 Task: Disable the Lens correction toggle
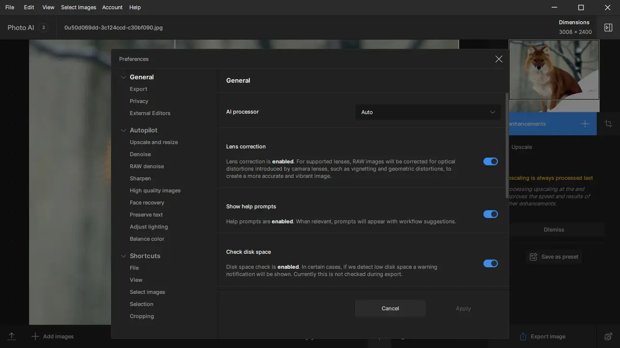click(491, 161)
